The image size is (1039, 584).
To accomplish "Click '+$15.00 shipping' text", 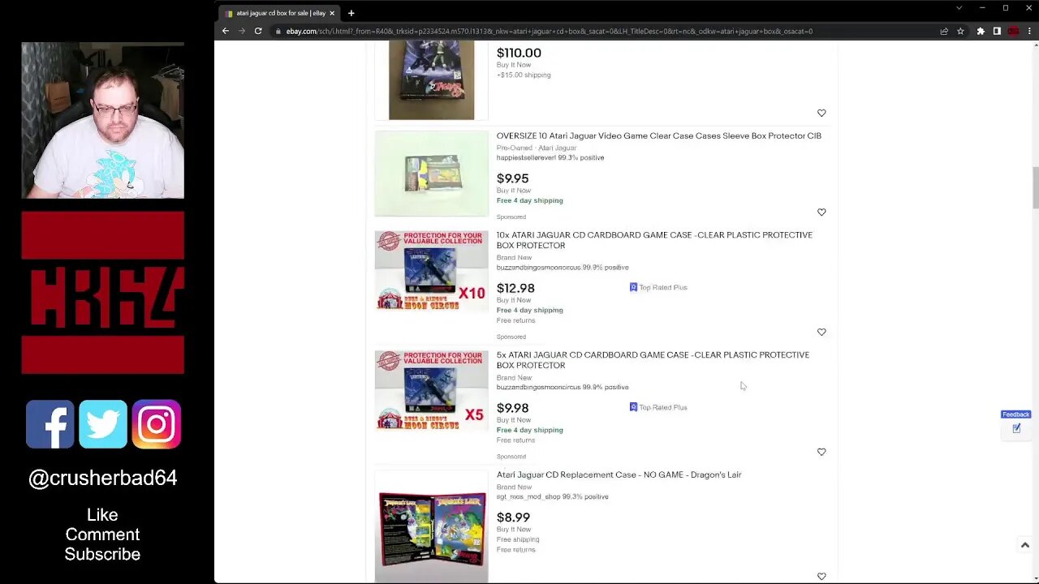I will click(524, 75).
